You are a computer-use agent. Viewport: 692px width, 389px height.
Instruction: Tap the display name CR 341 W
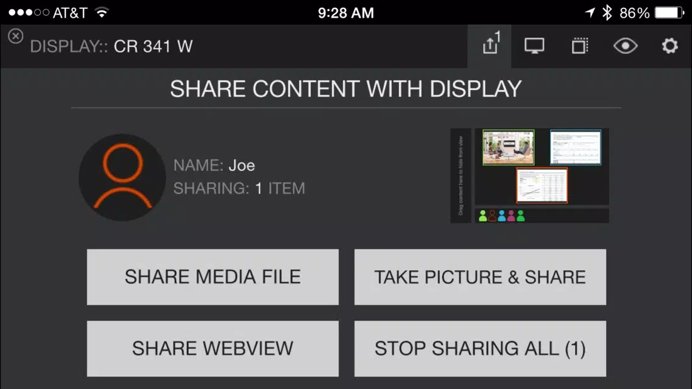pyautogui.click(x=153, y=46)
